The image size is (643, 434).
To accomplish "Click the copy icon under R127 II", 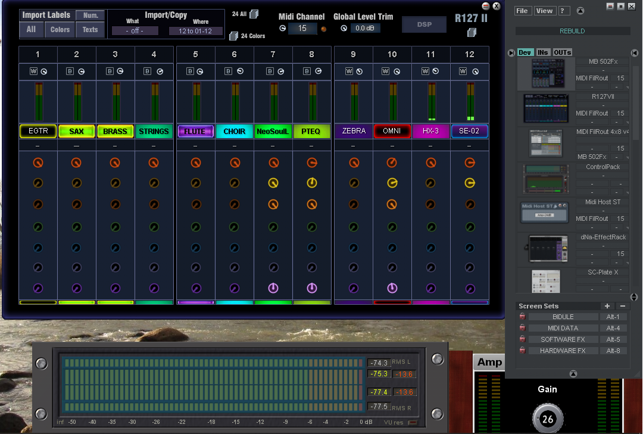I will coord(472,32).
